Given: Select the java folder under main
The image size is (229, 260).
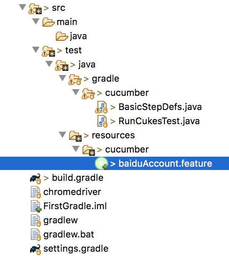Looking at the screenshot, I should click(78, 36).
